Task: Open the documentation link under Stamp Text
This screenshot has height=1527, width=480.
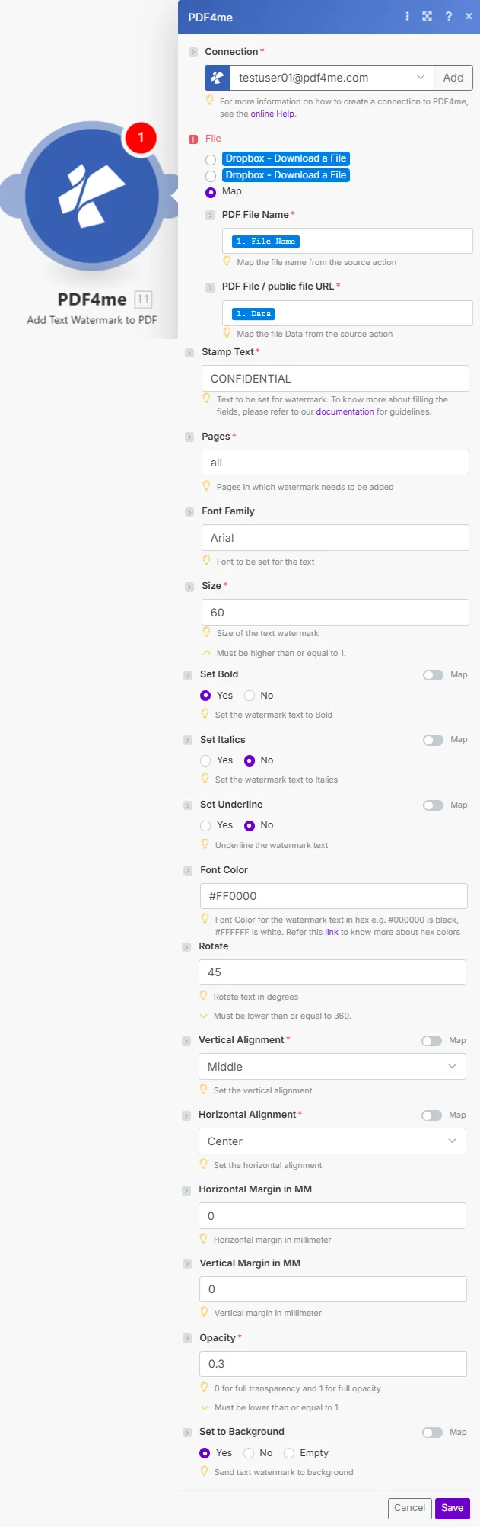Action: pyautogui.click(x=345, y=411)
